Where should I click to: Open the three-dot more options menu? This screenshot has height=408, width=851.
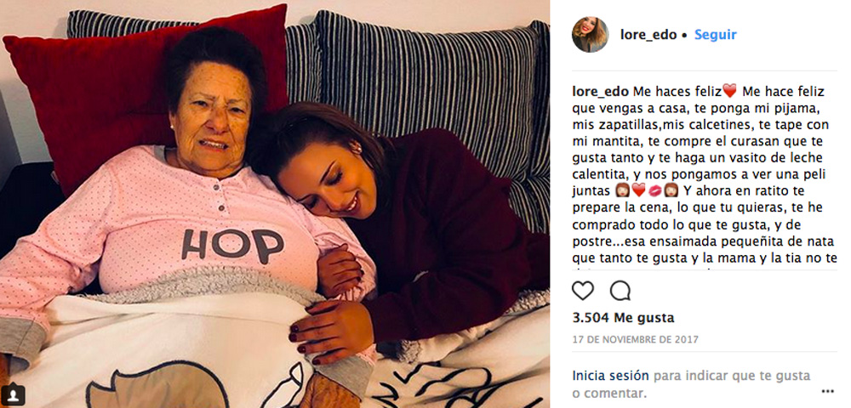[827, 391]
